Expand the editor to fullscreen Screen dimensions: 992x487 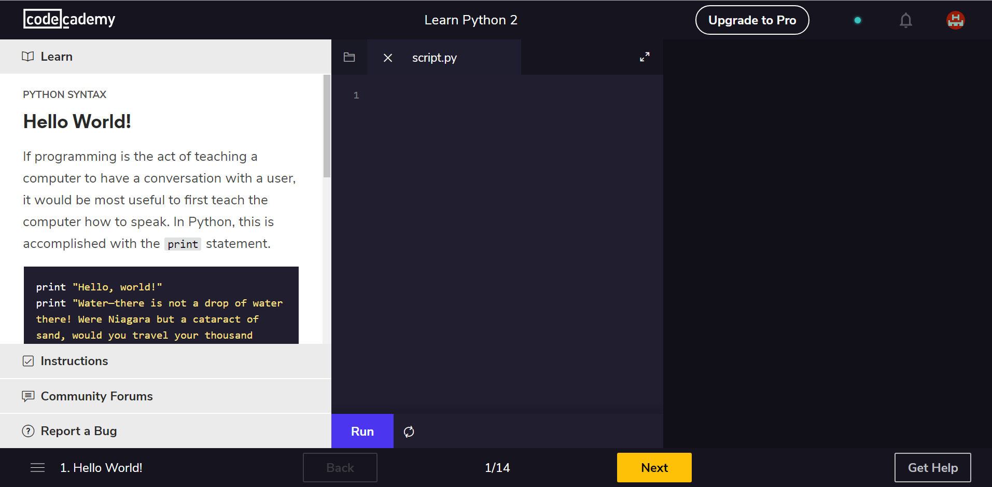click(645, 57)
